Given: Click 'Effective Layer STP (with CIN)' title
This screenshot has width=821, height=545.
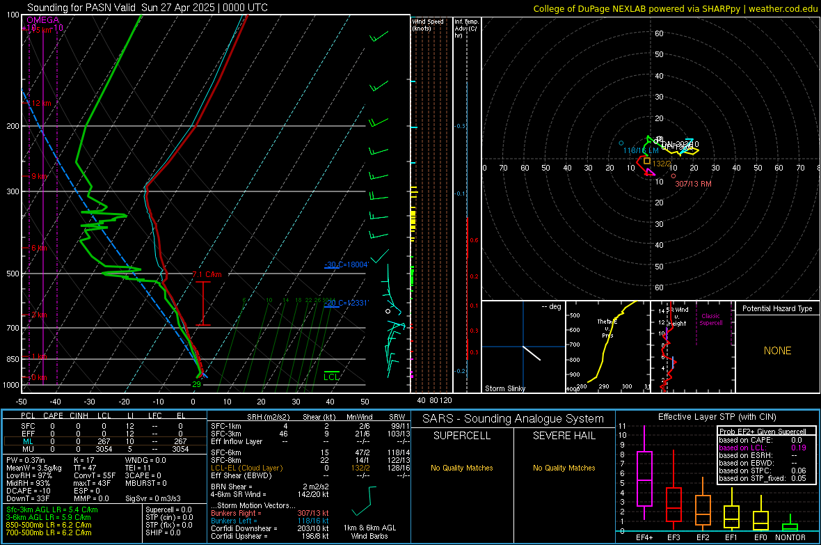Looking at the screenshot, I should click(717, 417).
